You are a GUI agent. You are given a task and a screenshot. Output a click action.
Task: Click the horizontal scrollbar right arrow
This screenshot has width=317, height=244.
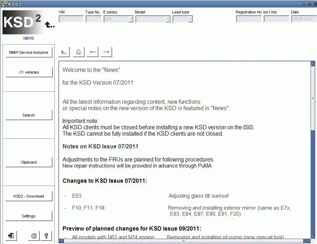coord(309,241)
